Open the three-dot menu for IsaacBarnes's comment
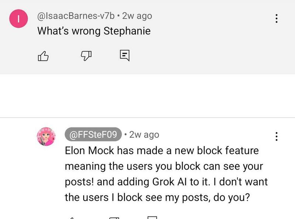 click(x=276, y=18)
